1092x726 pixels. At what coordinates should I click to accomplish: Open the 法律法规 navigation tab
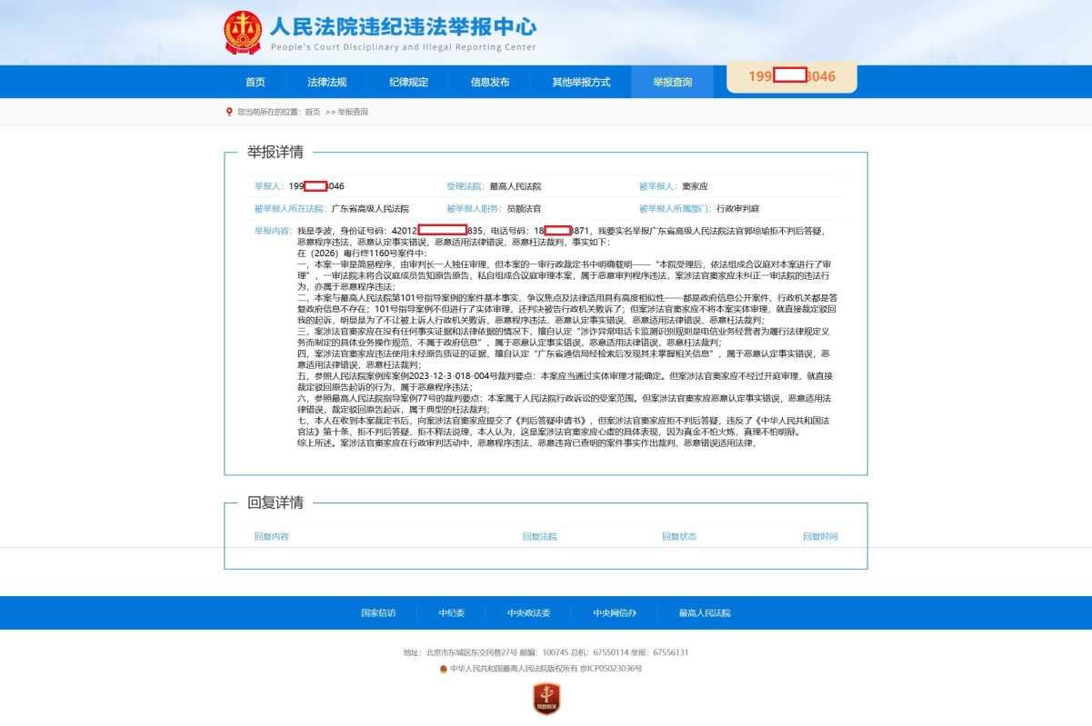tap(327, 82)
